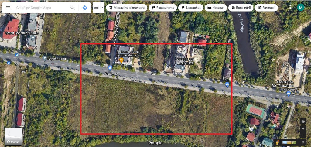Open the keyboard input tool dropdown arrow

click(x=102, y=8)
